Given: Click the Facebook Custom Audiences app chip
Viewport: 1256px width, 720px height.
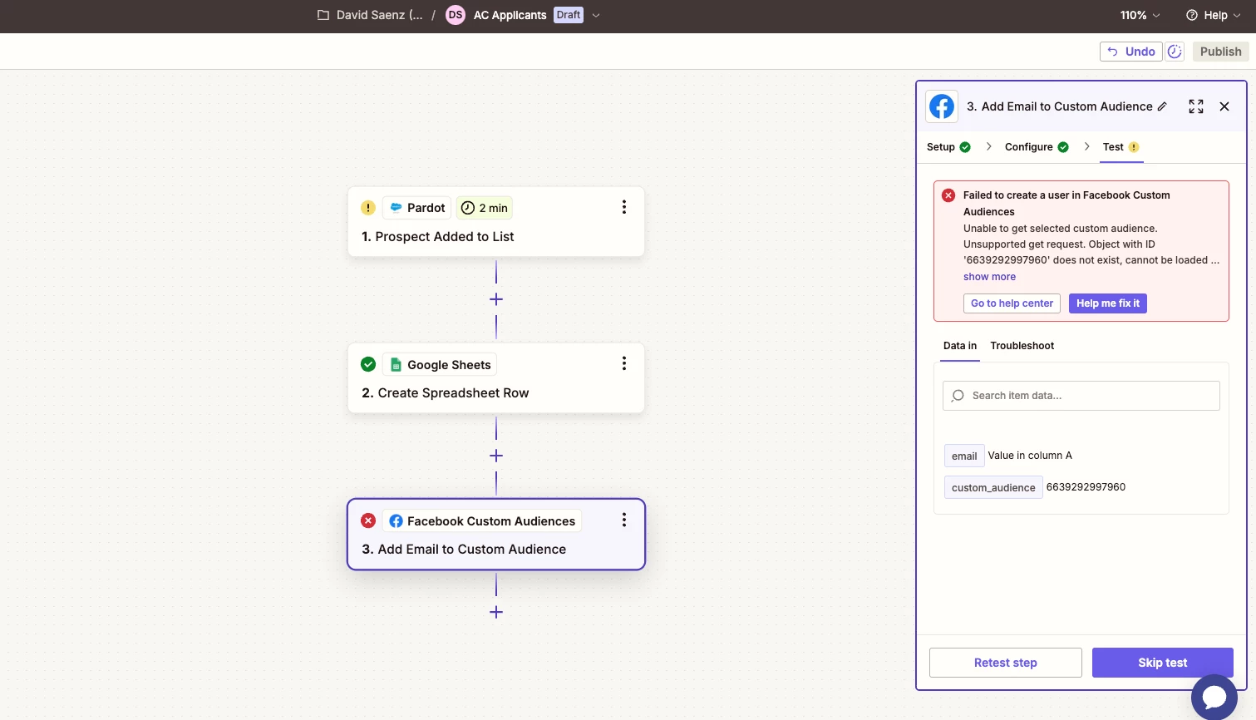Looking at the screenshot, I should [x=482, y=520].
